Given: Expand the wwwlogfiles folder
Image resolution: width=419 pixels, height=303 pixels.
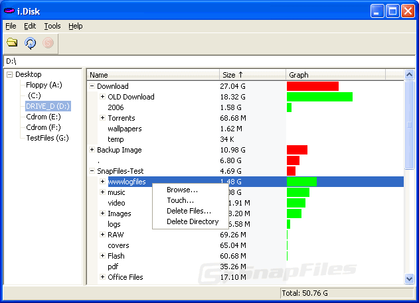Looking at the screenshot, I should (103, 182).
